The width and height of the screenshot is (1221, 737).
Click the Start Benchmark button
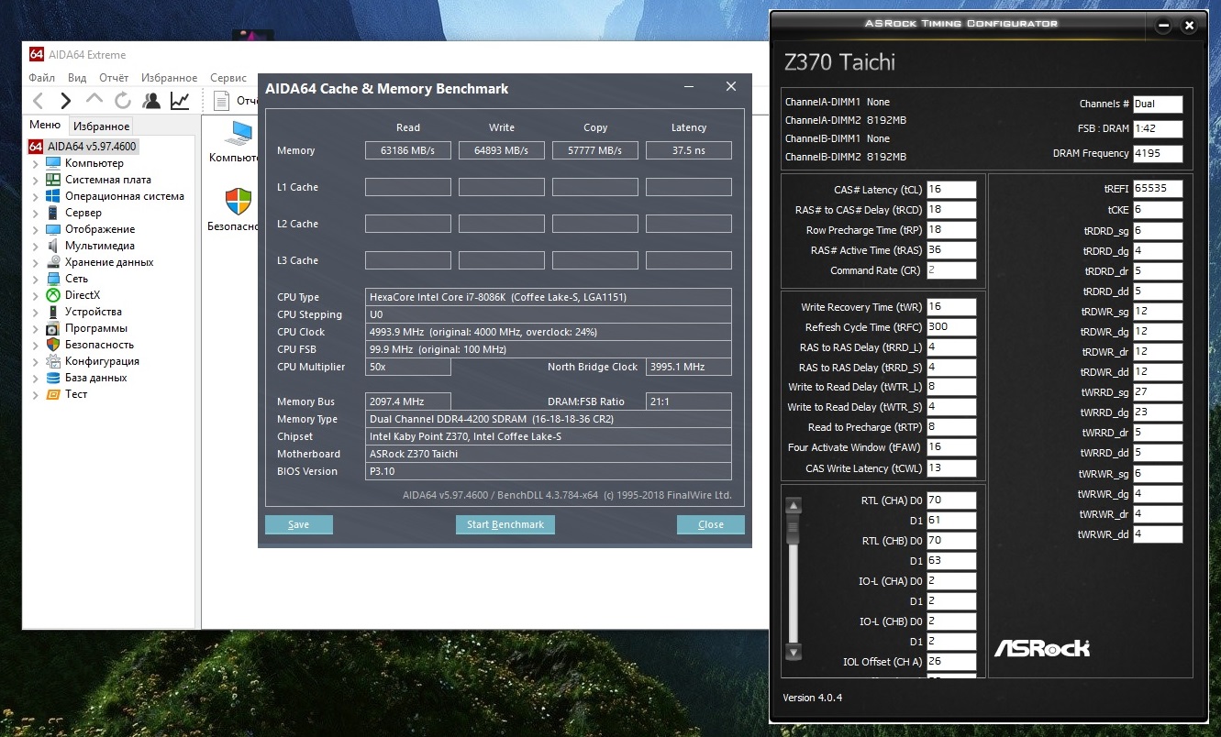505,524
